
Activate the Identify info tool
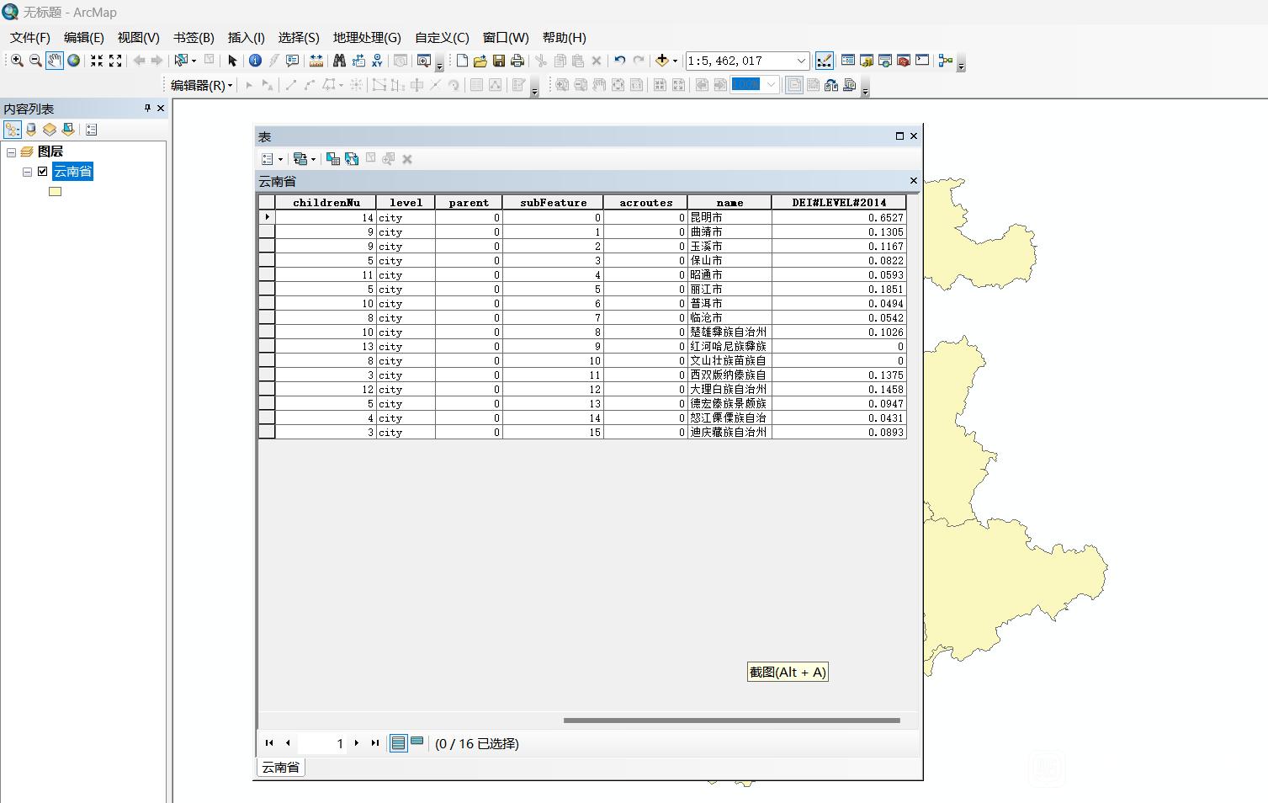pos(255,61)
